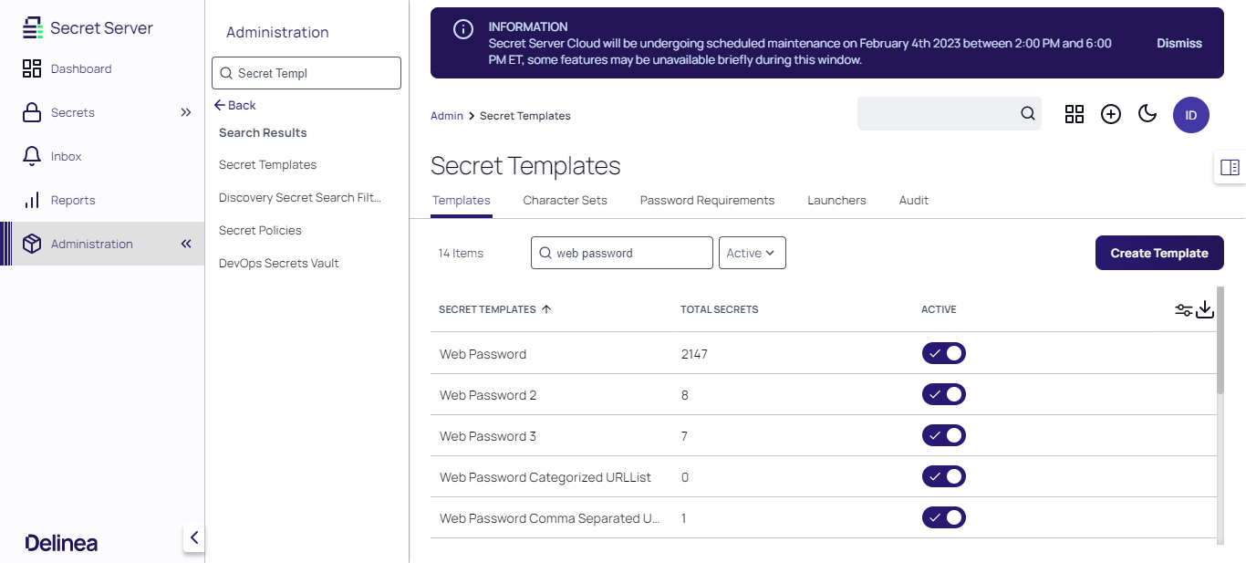Collapse the left sidebar with chevron button

point(193,537)
